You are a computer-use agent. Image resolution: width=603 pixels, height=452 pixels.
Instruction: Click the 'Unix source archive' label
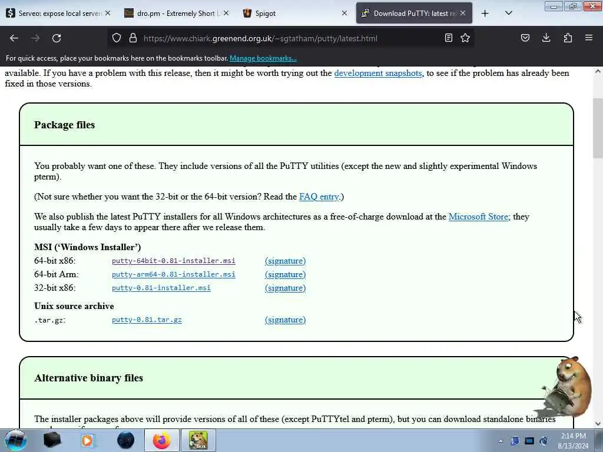pyautogui.click(x=74, y=306)
